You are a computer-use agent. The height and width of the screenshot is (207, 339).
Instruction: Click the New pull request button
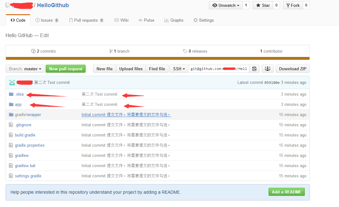pyautogui.click(x=66, y=69)
